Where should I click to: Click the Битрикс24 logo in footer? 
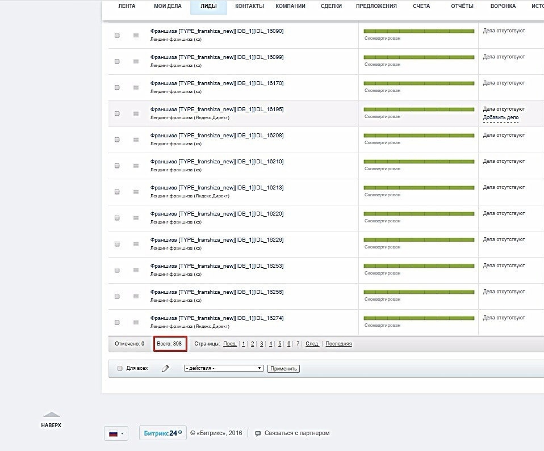[x=163, y=433]
